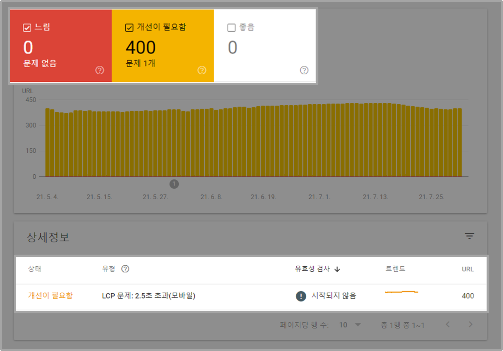Select the URL column header
Viewport: 503px width, 351px height.
[467, 269]
